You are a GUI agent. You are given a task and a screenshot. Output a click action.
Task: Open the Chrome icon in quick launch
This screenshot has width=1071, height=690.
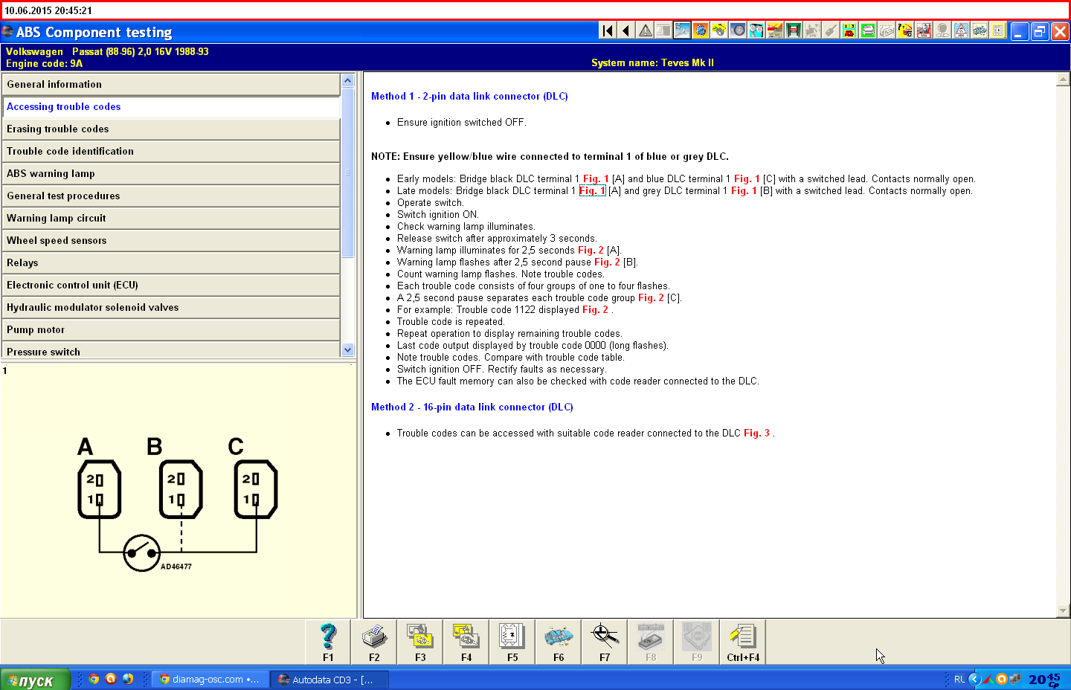point(94,679)
